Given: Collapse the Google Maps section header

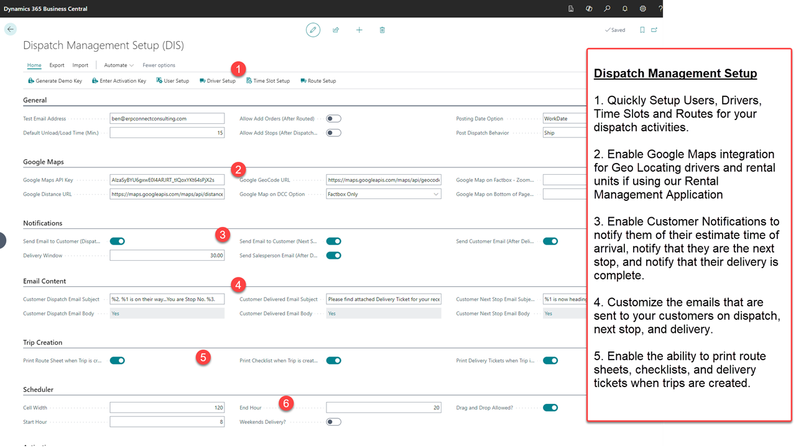Looking at the screenshot, I should point(44,162).
